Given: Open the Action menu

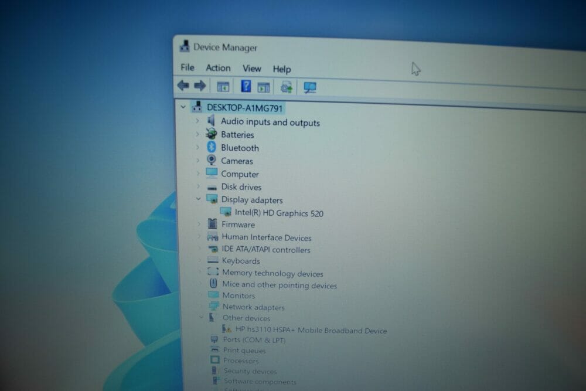Looking at the screenshot, I should pyautogui.click(x=218, y=68).
